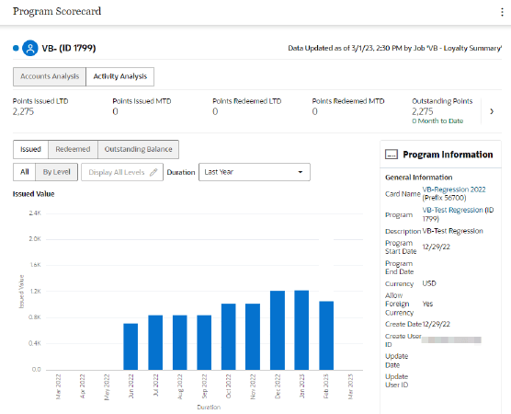Switch to the Accounts Analysis tab
Image resolution: width=511 pixels, height=414 pixels.
(50, 76)
